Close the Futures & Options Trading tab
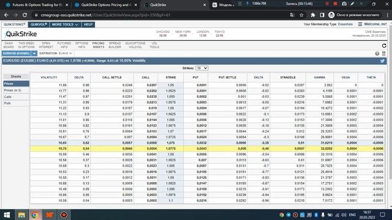This screenshot has width=392, height=220. pyautogui.click(x=67, y=5)
